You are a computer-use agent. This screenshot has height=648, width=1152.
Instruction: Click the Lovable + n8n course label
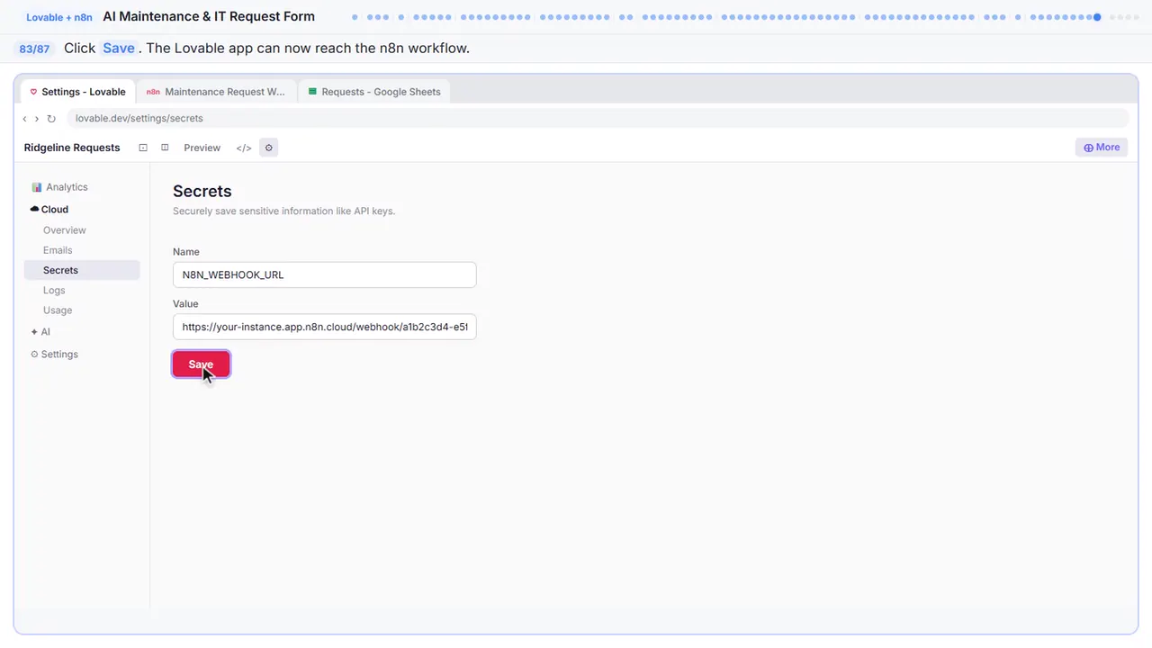tap(59, 17)
